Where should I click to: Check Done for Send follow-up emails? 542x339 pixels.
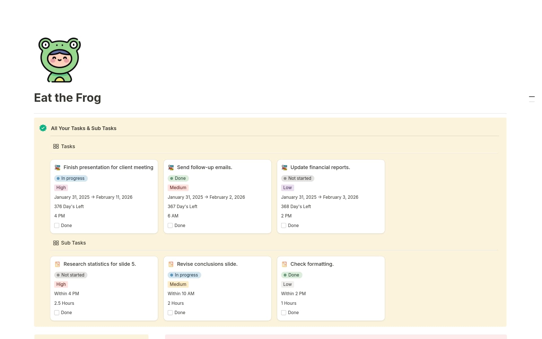coord(170,226)
